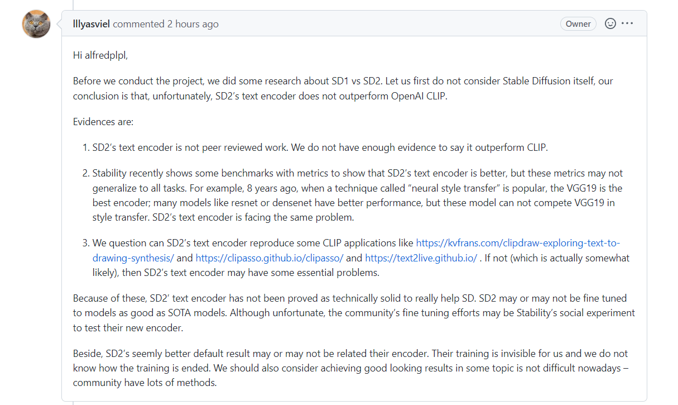The width and height of the screenshot is (678, 405).
Task: Open the lllyasviel username profile link
Action: (92, 24)
